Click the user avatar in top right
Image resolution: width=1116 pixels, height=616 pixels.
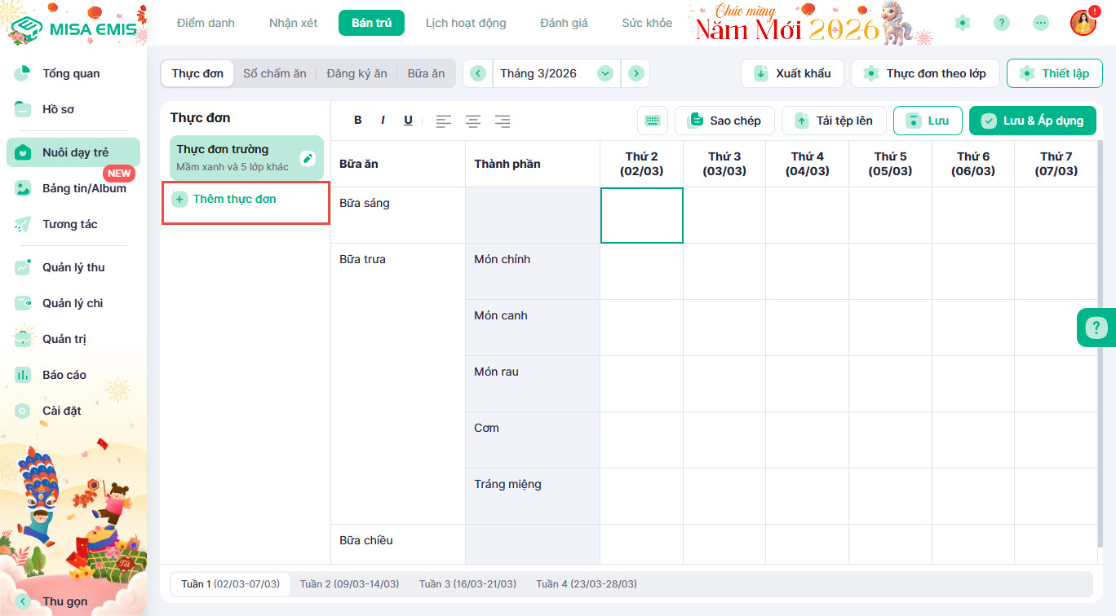1083,23
